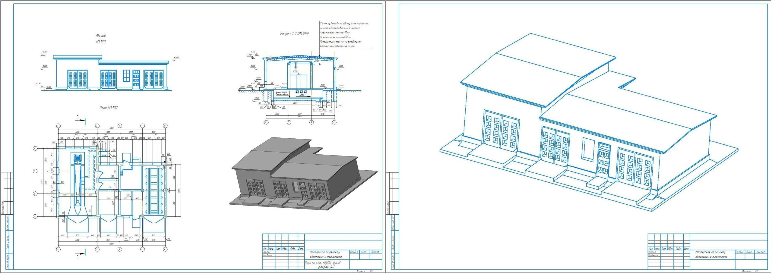Image resolution: width=772 pixels, height=274 pixels.
Task: Click the 'Проверил' cell in left title block
Action: [x=268, y=255]
